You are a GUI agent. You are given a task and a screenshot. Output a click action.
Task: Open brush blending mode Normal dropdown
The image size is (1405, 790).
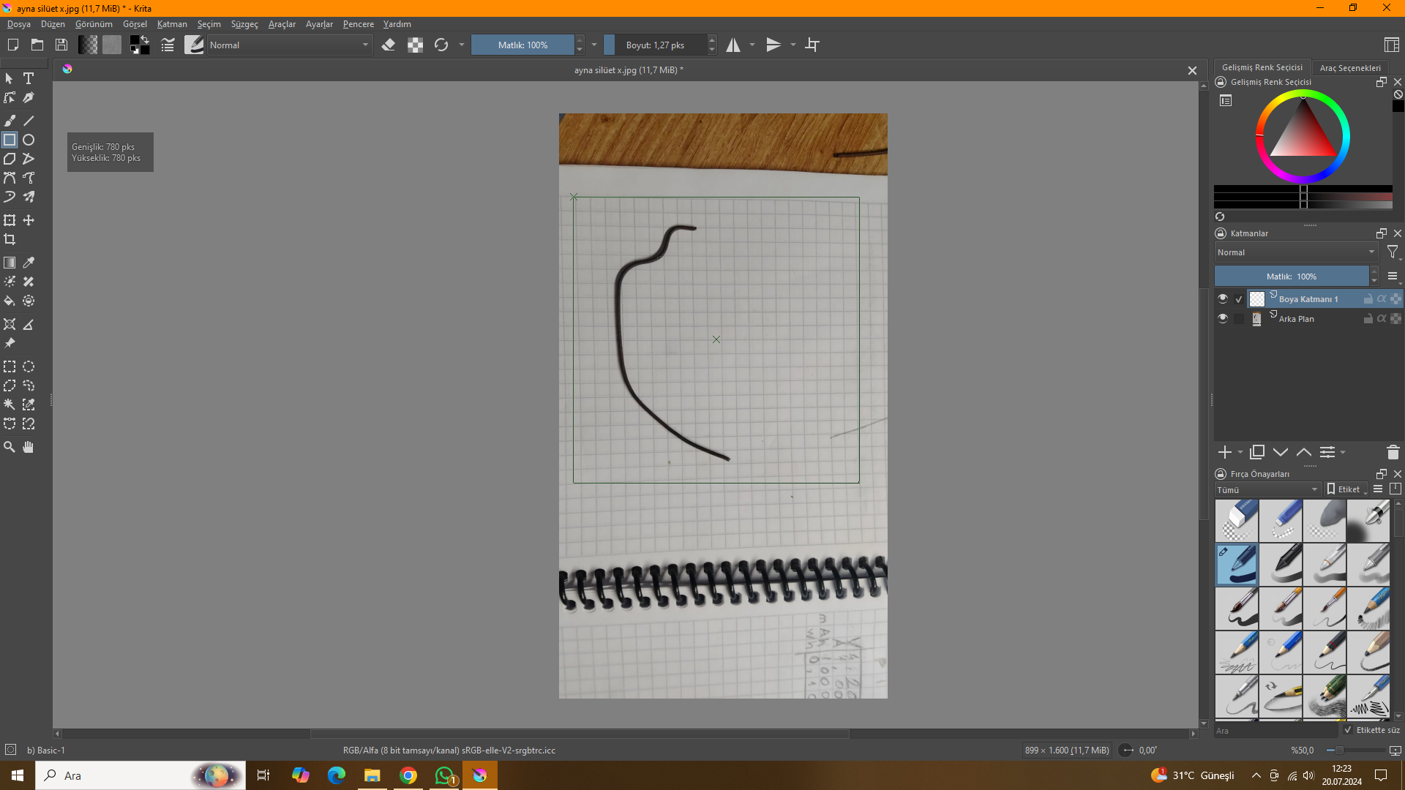(x=289, y=45)
